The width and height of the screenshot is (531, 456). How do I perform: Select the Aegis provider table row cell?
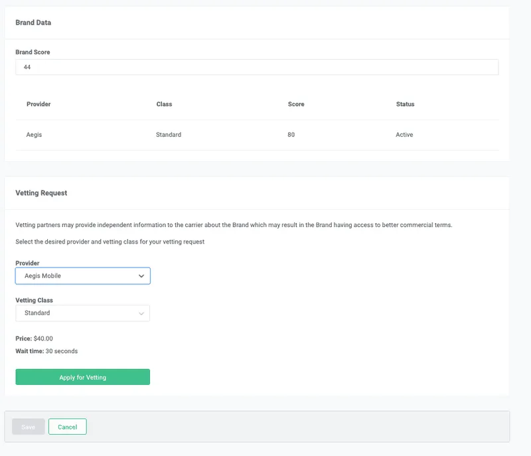(x=34, y=135)
